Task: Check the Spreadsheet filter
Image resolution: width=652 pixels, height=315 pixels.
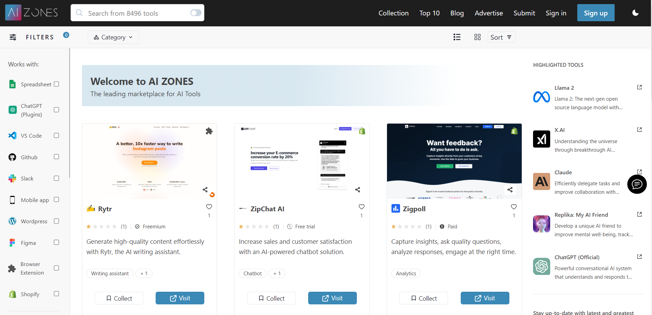Action: pyautogui.click(x=57, y=84)
